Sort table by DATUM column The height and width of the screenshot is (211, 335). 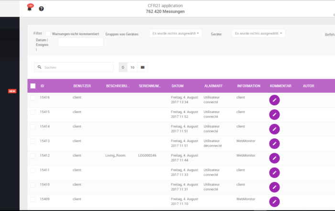point(178,86)
